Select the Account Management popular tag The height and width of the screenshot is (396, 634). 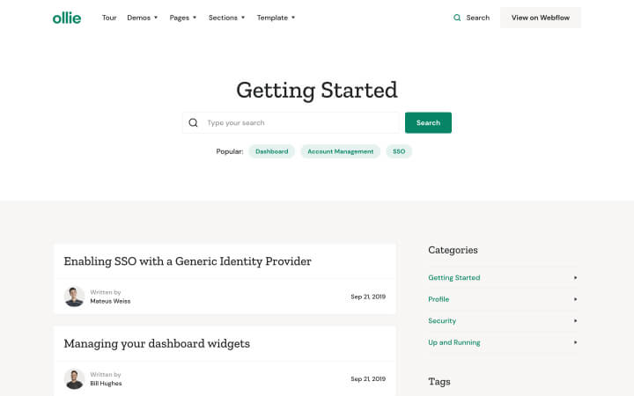click(341, 151)
